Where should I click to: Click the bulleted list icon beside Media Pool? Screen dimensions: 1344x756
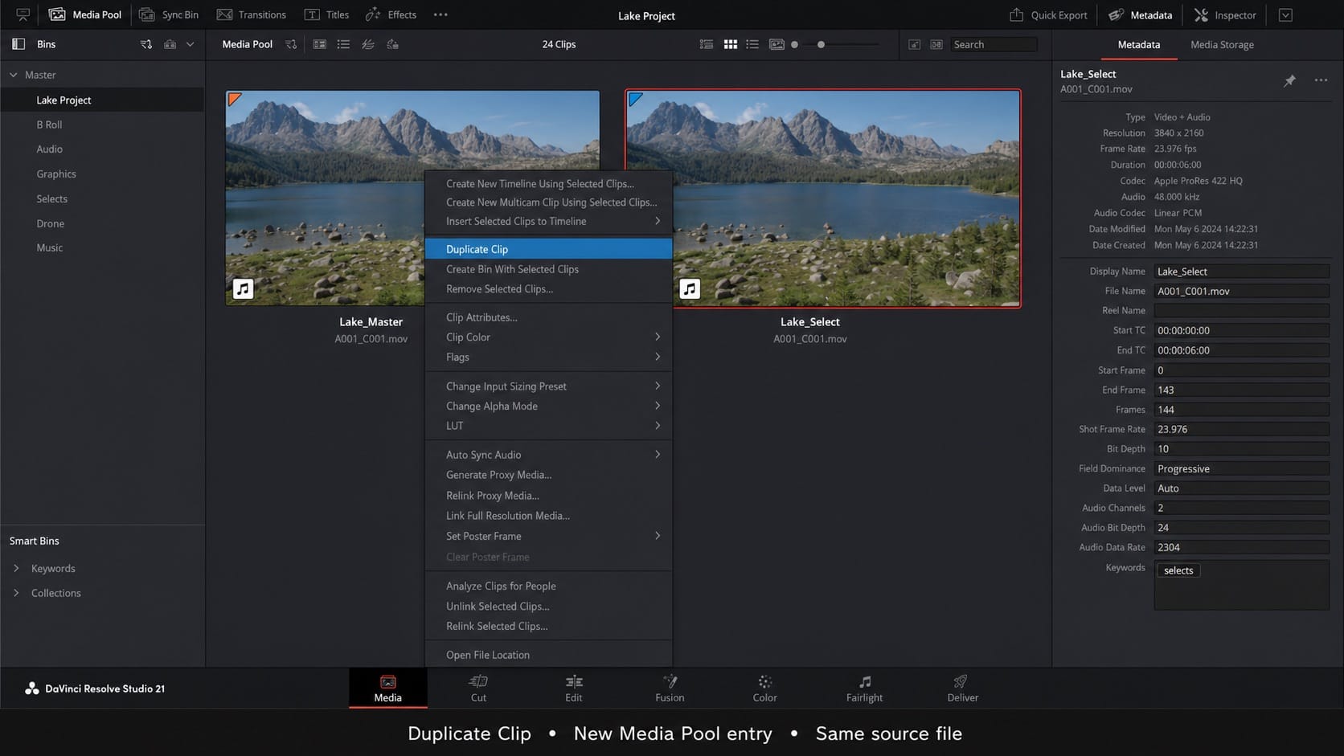(x=343, y=44)
